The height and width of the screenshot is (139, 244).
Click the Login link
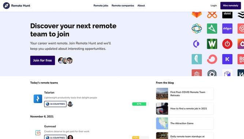(x=214, y=5)
